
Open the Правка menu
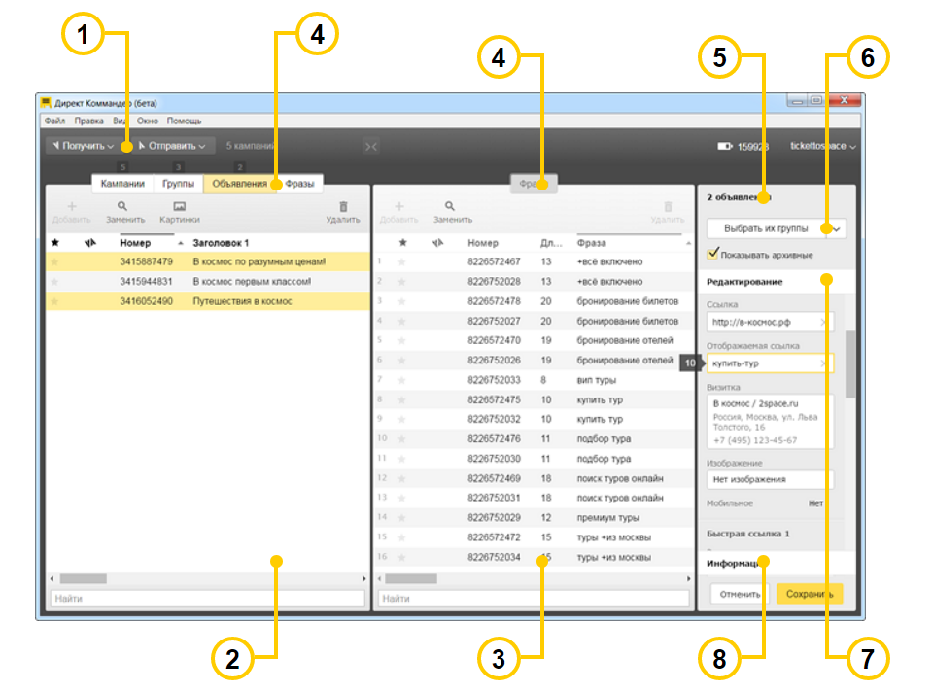coord(88,121)
